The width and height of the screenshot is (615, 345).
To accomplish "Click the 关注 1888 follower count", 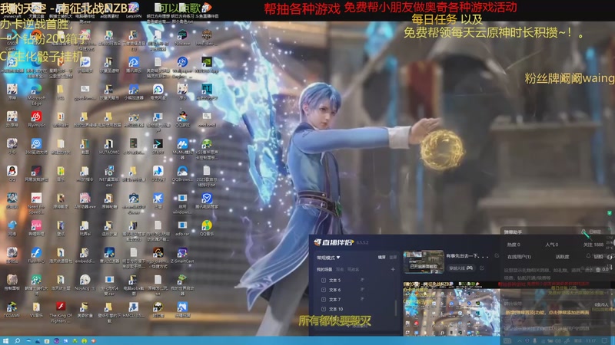I will click(x=593, y=245).
